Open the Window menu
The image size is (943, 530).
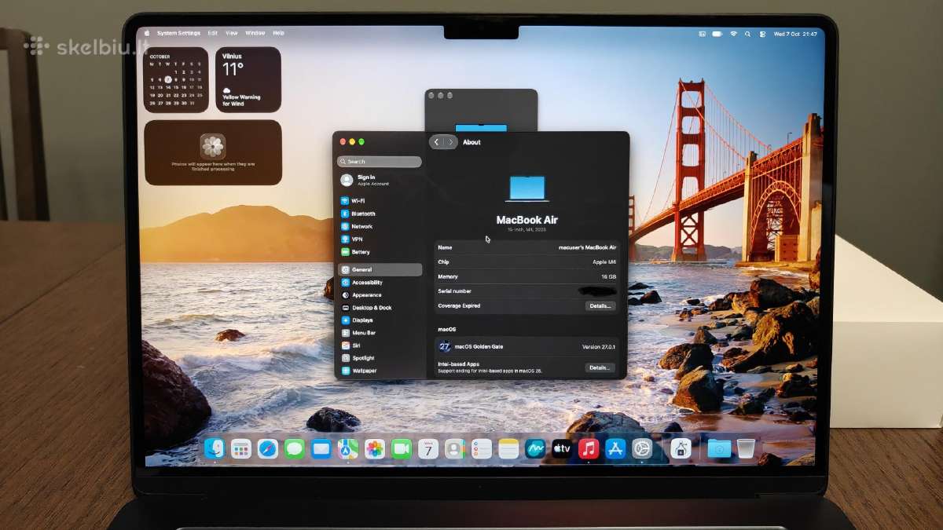[255, 34]
